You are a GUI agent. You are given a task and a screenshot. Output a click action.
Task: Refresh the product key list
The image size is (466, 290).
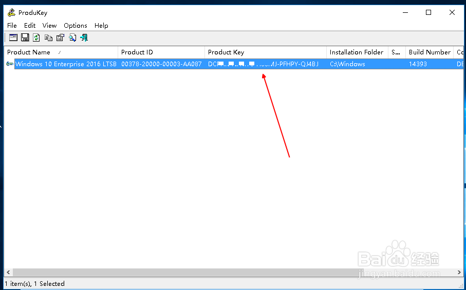click(36, 37)
